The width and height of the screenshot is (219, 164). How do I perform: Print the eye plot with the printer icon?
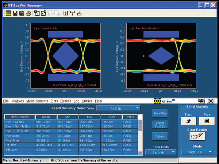tap(28, 13)
